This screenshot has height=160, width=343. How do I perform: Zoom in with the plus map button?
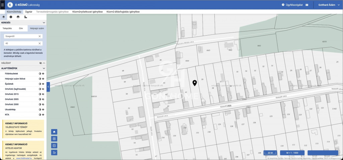(54, 139)
